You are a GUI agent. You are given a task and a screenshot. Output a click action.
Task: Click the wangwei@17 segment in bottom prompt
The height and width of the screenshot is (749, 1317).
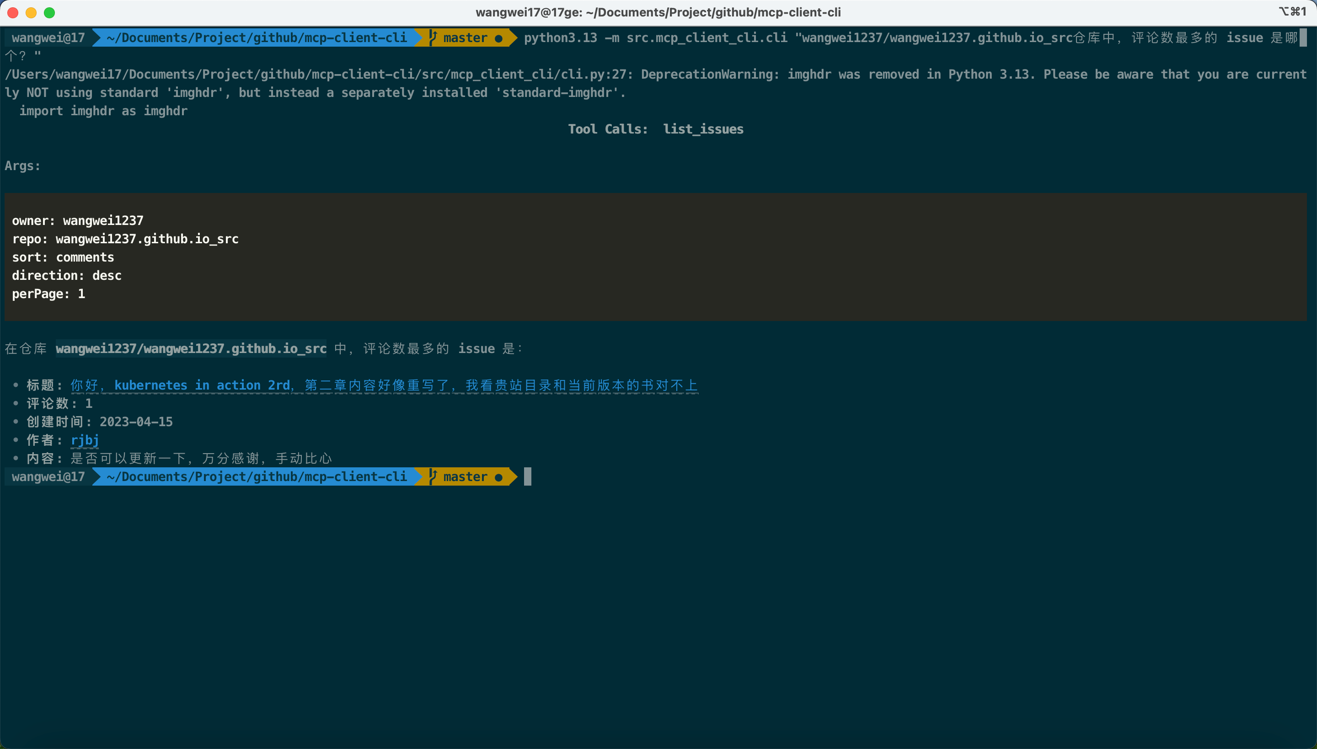pos(48,477)
